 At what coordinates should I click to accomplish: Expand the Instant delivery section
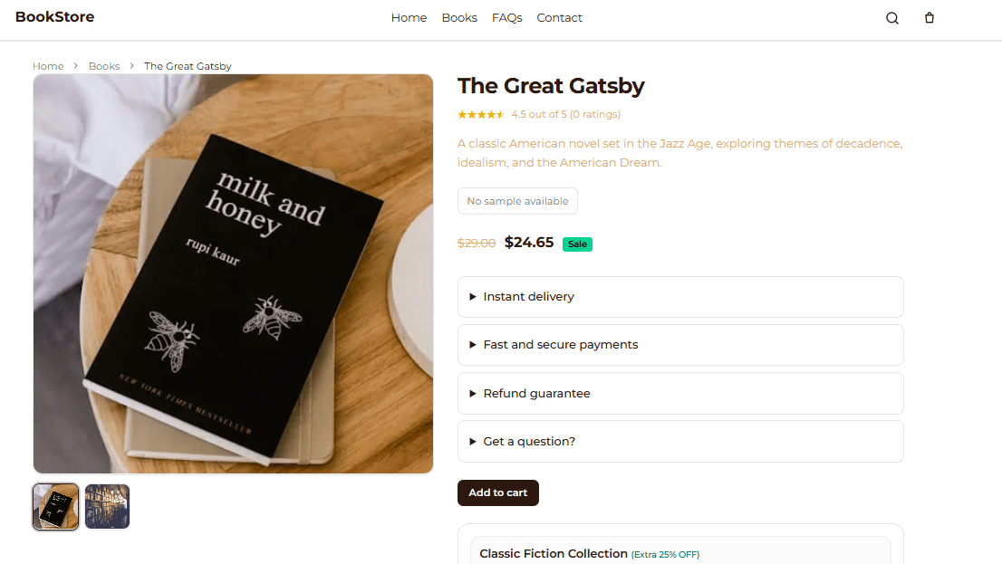pos(679,296)
